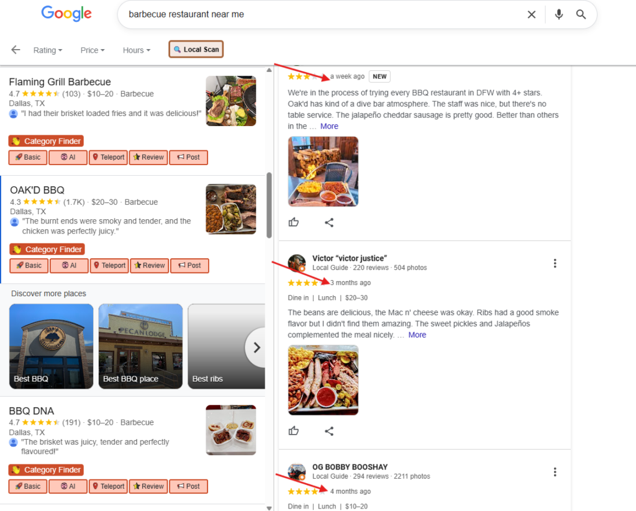
Task: Share Victor's review using the share icon
Action: click(329, 431)
